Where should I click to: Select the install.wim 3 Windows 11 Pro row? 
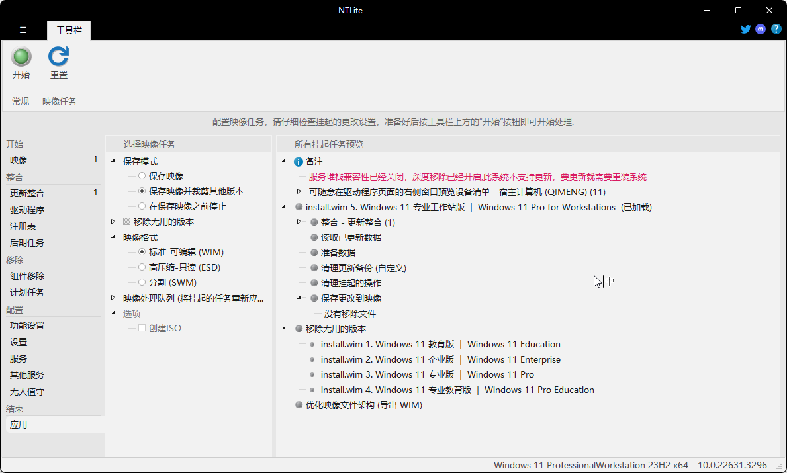pyautogui.click(x=427, y=374)
